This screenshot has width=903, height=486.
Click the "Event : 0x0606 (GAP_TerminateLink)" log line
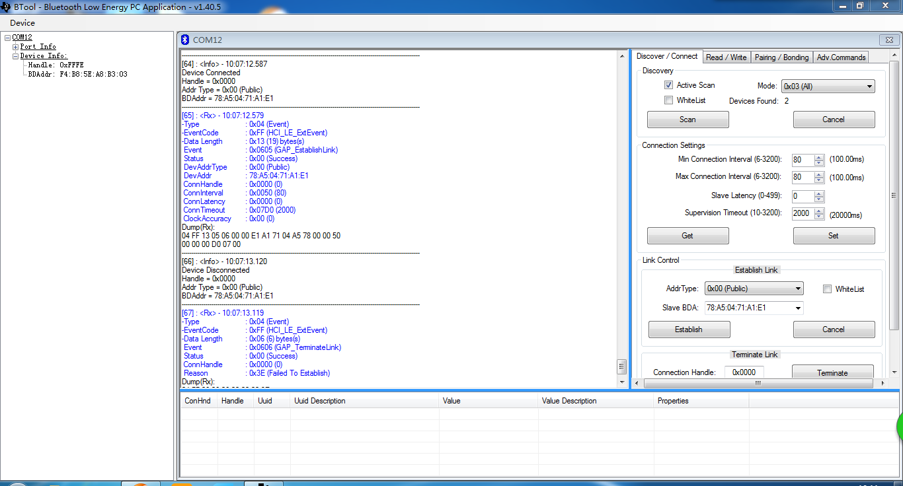point(262,347)
